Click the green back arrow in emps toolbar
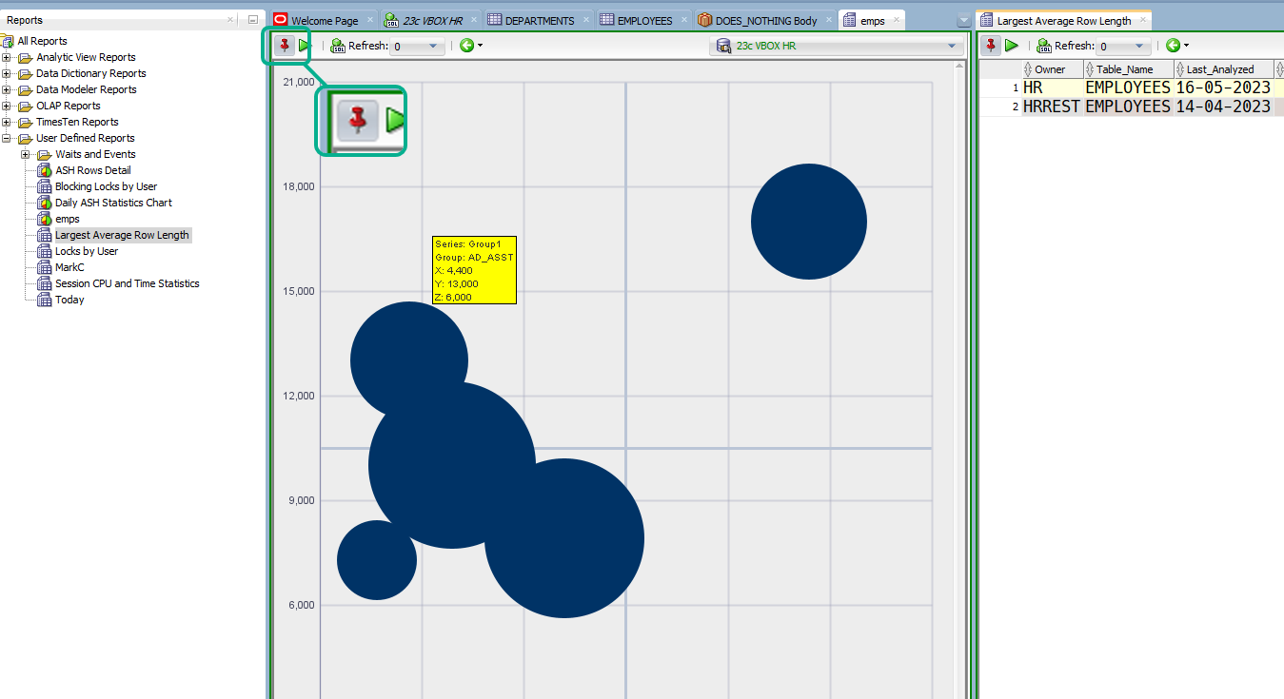The image size is (1284, 699). (466, 45)
